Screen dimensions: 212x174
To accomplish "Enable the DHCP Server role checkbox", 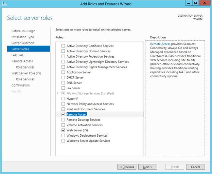I will [63, 77].
